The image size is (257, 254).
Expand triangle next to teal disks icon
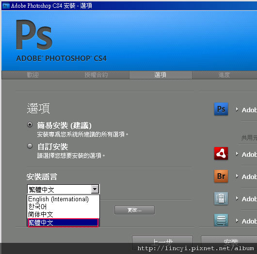pos(237,221)
